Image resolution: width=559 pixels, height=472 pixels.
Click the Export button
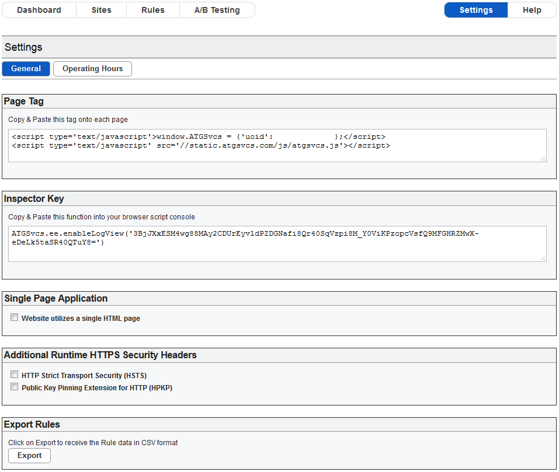(30, 456)
